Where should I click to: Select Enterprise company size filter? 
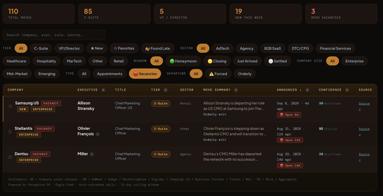(355, 61)
